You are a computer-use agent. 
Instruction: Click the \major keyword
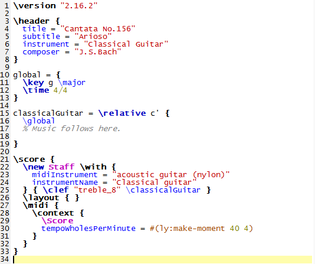(x=72, y=83)
